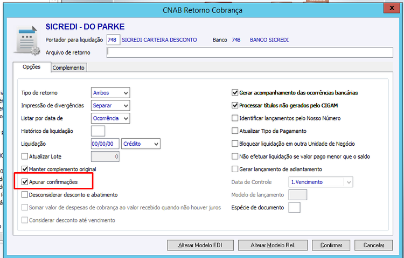Image resolution: width=404 pixels, height=258 pixels.
Task: Select the Opções tab
Action: [x=31, y=67]
